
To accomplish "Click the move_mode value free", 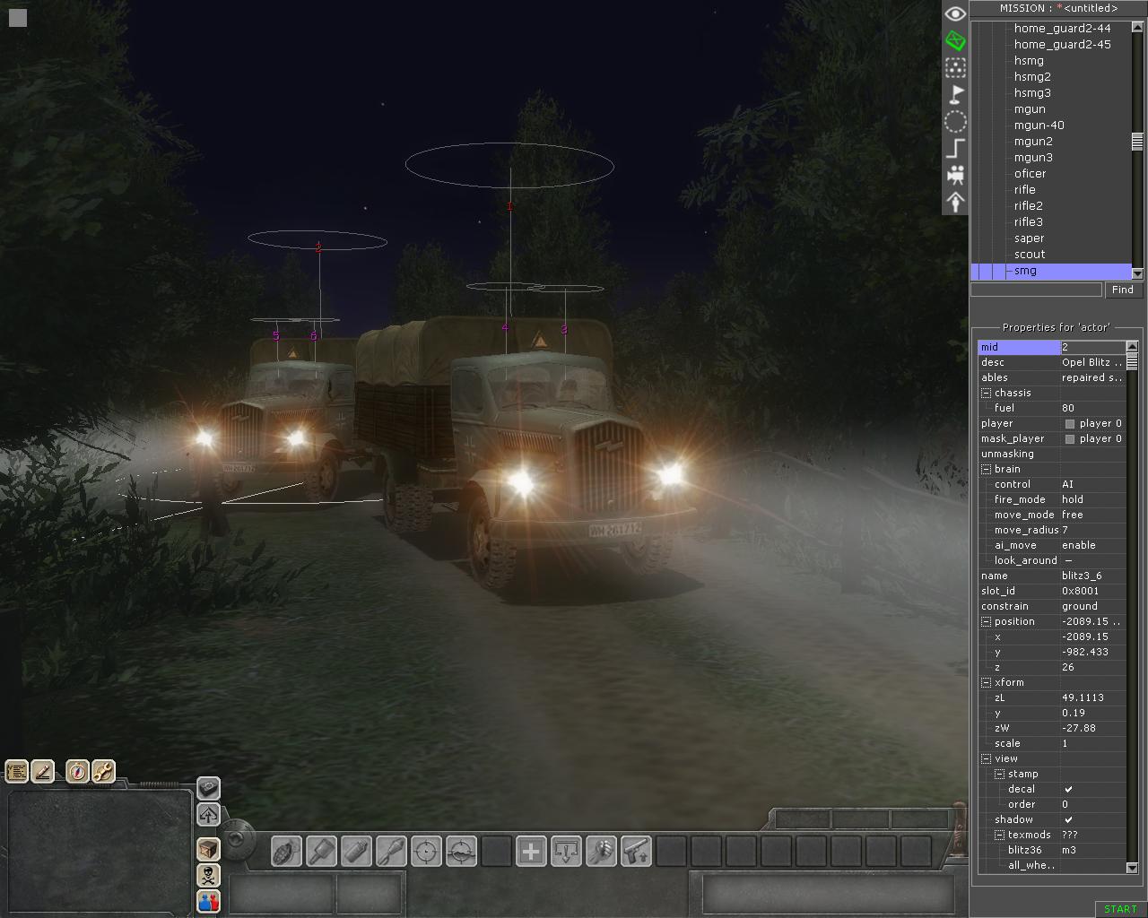I will pyautogui.click(x=1092, y=515).
